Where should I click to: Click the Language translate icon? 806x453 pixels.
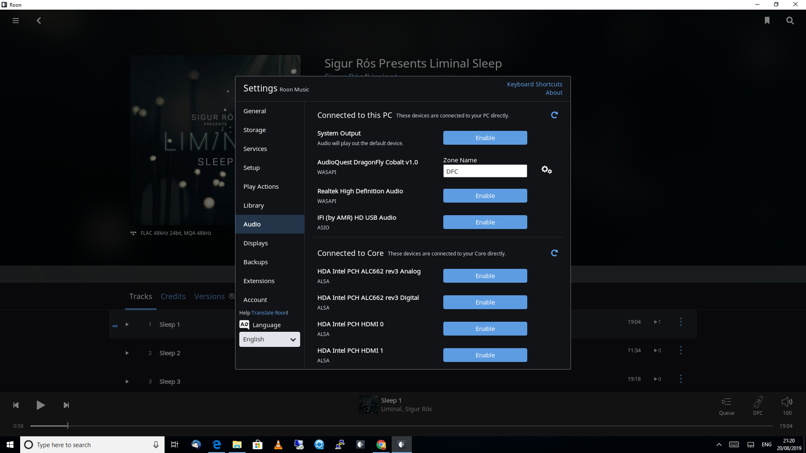tap(244, 325)
